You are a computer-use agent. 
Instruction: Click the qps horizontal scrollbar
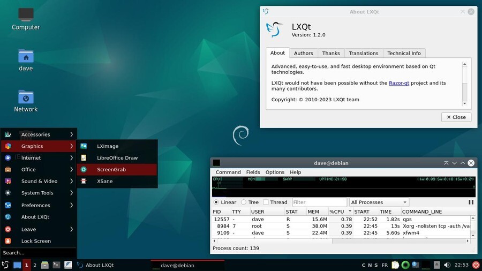[341, 241]
